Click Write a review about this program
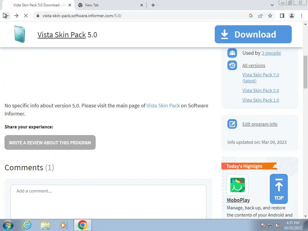 coord(50,142)
